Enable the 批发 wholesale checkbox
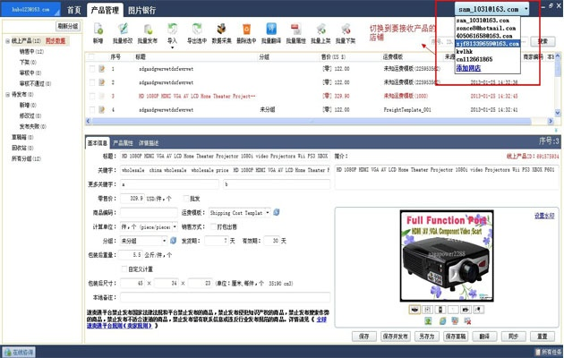The image size is (564, 358). (186, 199)
